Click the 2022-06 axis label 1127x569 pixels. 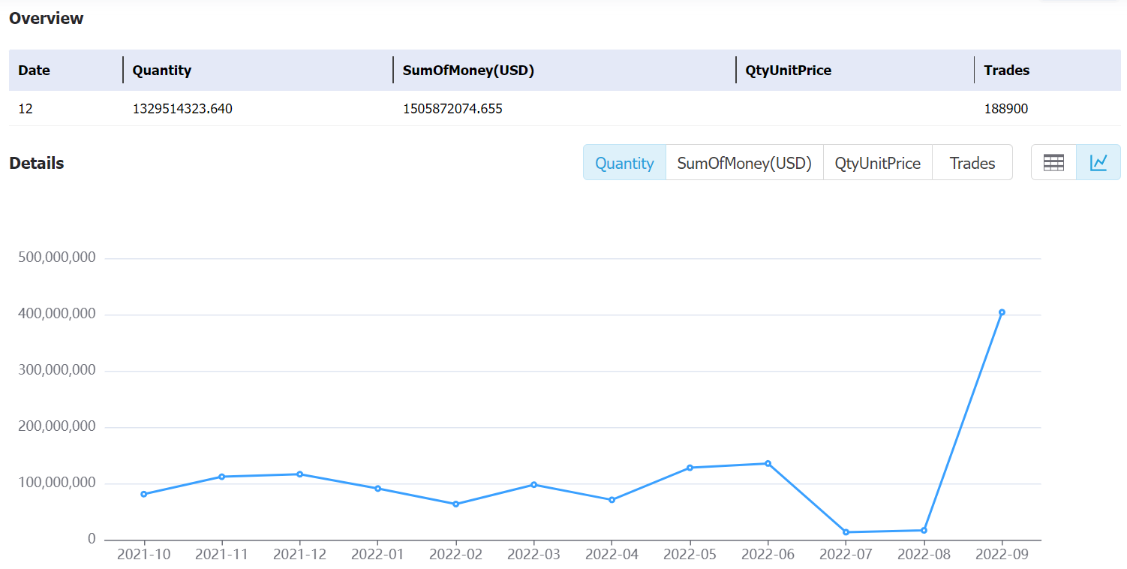(x=768, y=554)
